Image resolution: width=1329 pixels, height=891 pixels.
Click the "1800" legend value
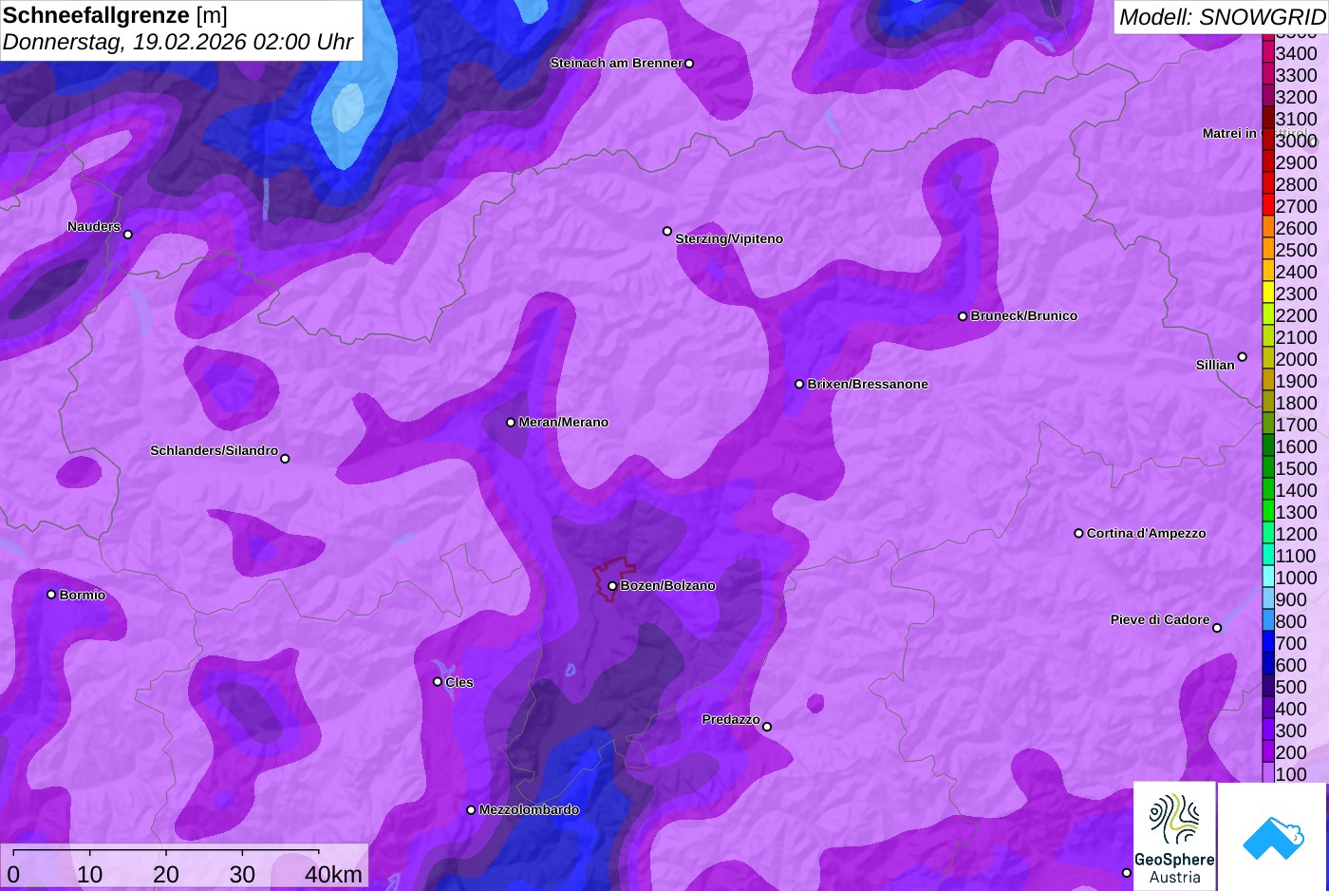(1296, 403)
